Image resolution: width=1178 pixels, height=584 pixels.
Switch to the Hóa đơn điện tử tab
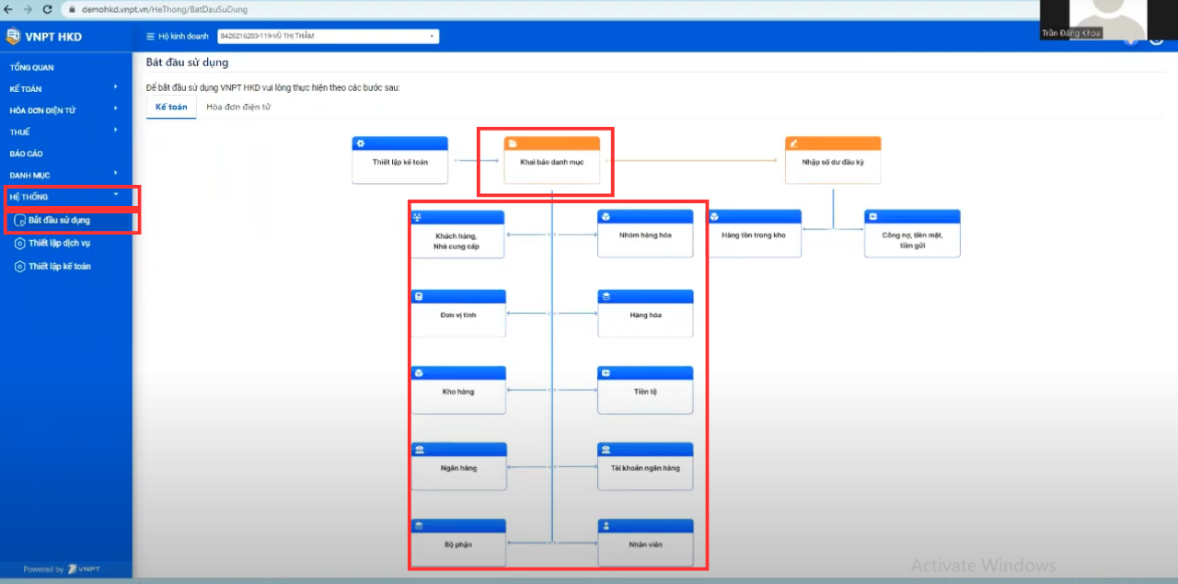(238, 108)
